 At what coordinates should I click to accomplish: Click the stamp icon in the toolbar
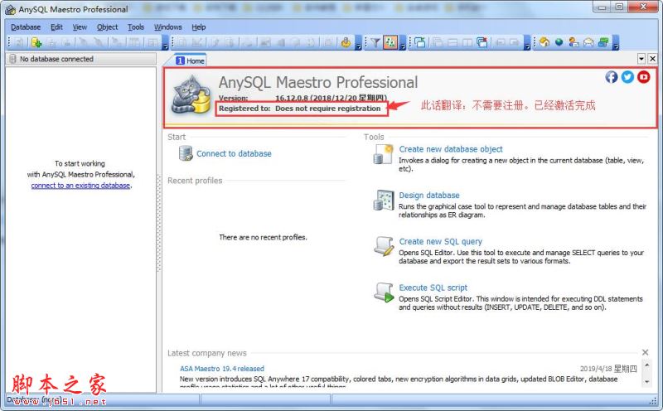point(346,42)
